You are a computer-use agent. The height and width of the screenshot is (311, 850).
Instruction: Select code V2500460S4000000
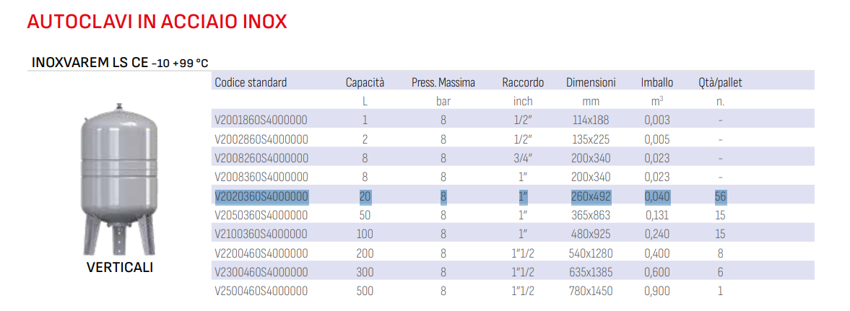point(261,291)
